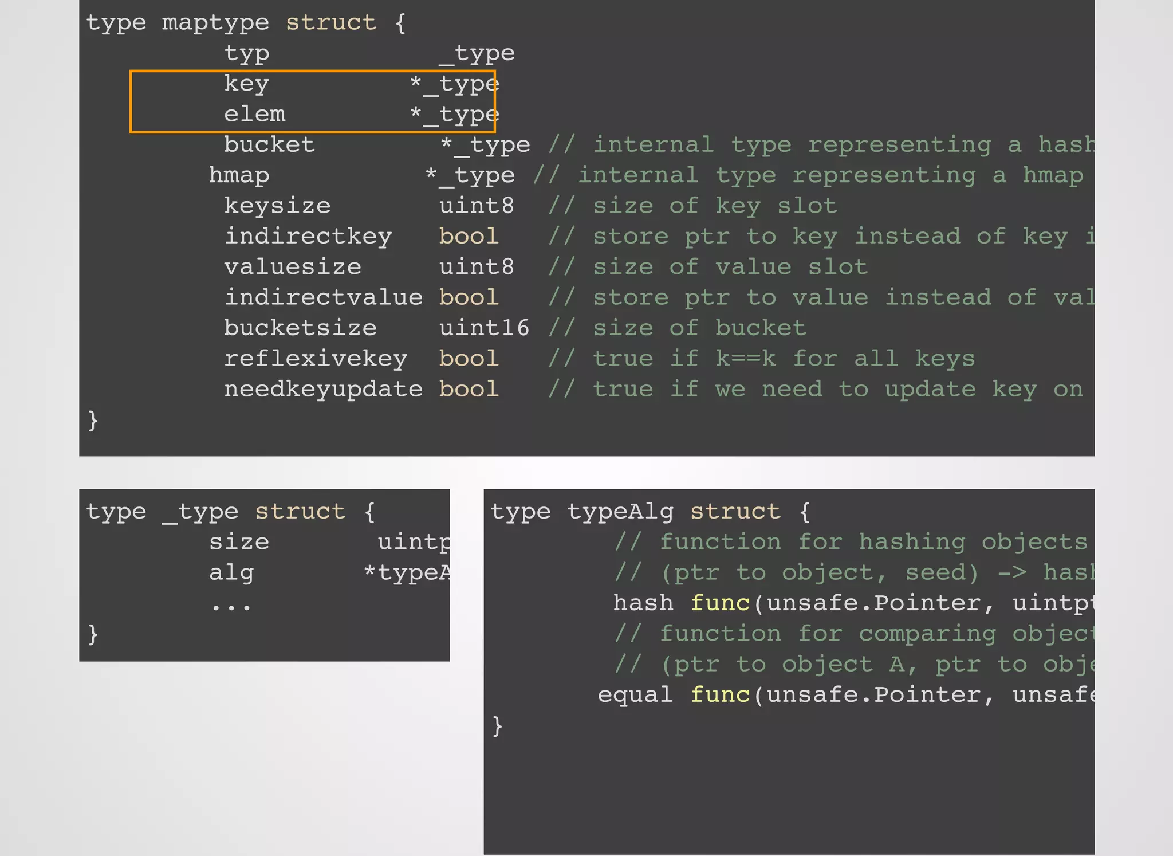This screenshot has height=856, width=1173.
Task: Click the valuesize field name
Action: click(293, 267)
